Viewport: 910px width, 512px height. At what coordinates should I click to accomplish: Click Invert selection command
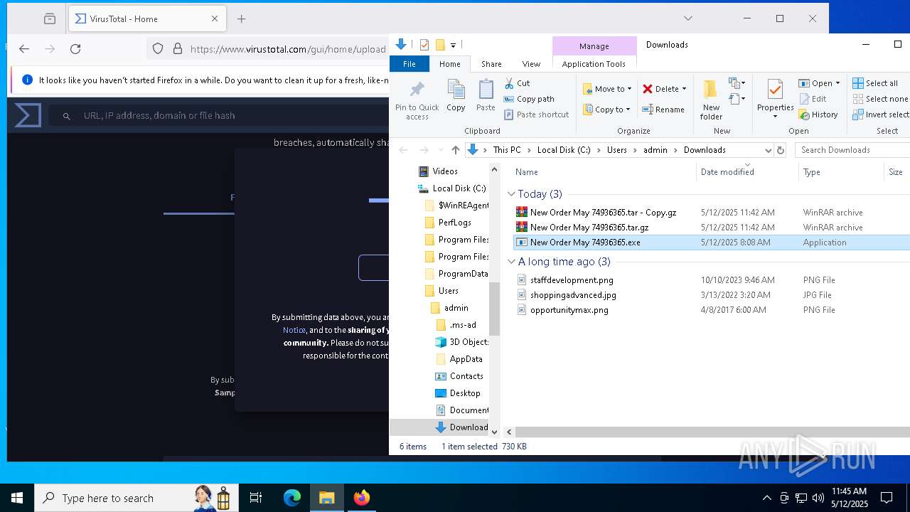click(x=881, y=114)
